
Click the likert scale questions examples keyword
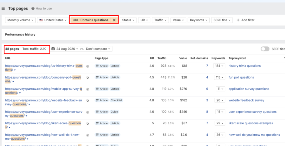click(x=251, y=123)
